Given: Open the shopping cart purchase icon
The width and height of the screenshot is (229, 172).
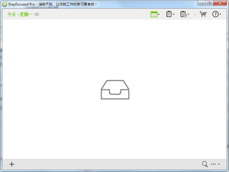Looking at the screenshot, I should (x=203, y=14).
